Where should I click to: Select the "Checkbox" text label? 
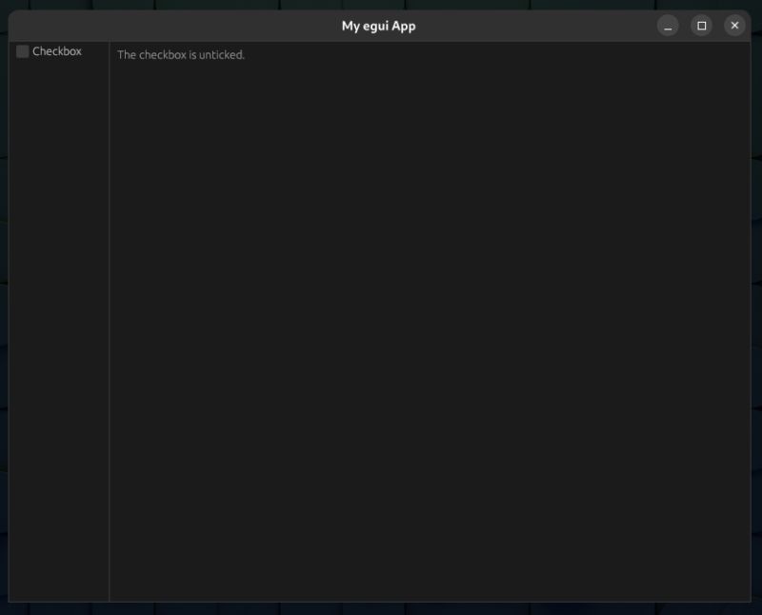click(57, 50)
